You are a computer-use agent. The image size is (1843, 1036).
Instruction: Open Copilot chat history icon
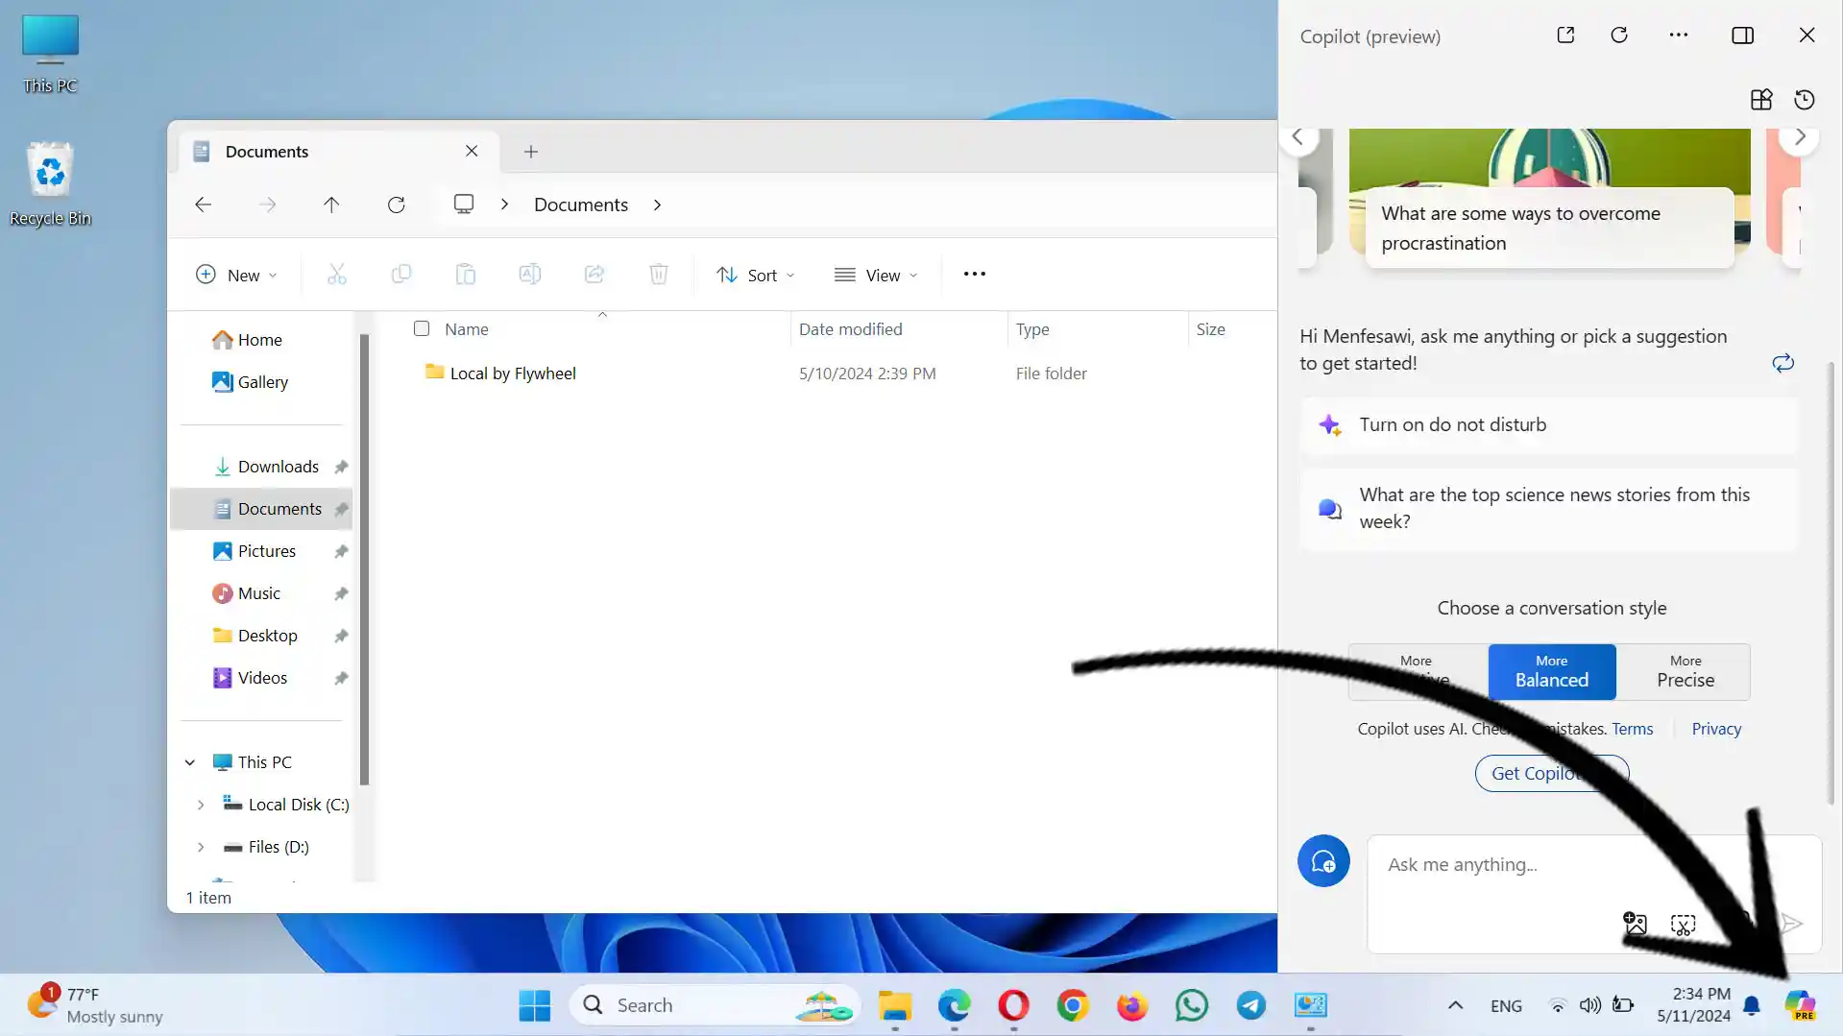click(1805, 100)
